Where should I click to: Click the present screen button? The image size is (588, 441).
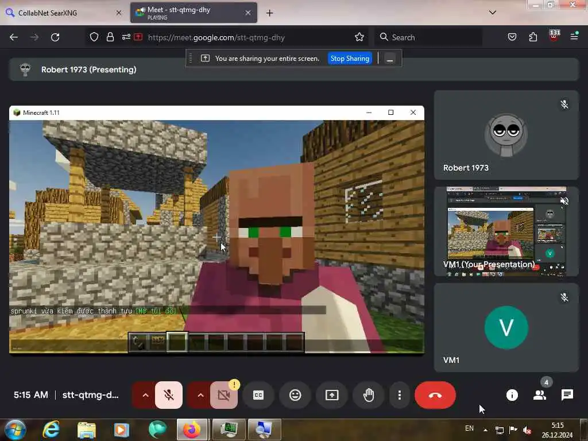click(x=332, y=395)
